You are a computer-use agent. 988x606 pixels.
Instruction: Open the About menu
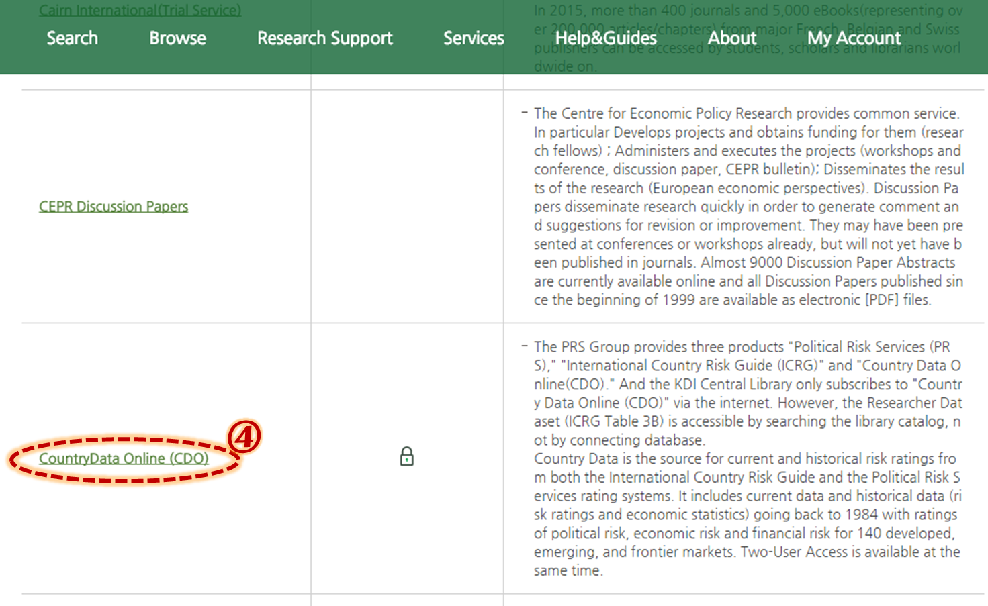coord(732,38)
